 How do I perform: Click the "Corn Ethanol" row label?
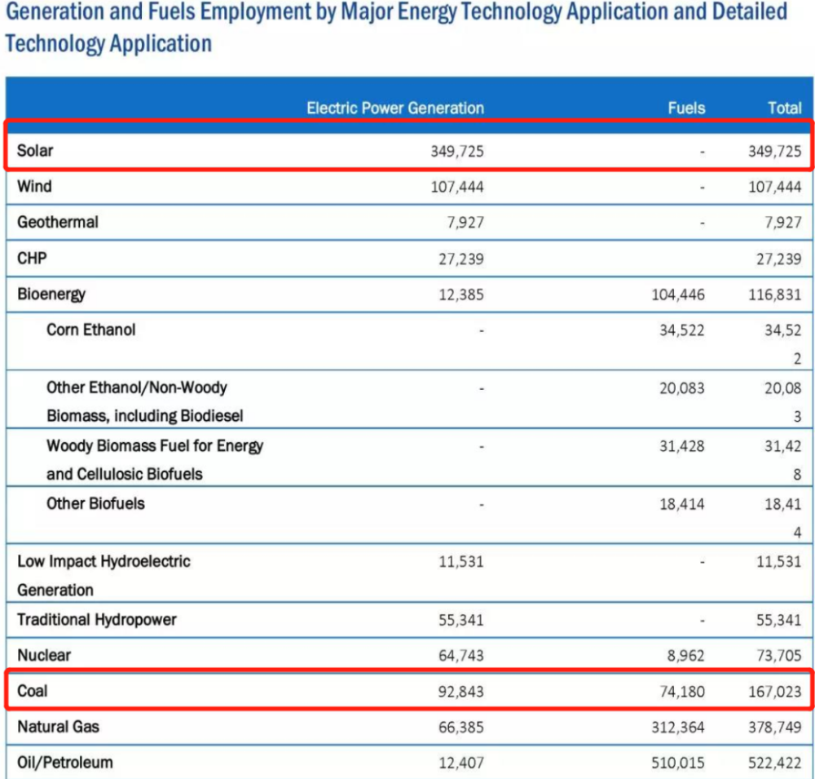click(x=91, y=330)
